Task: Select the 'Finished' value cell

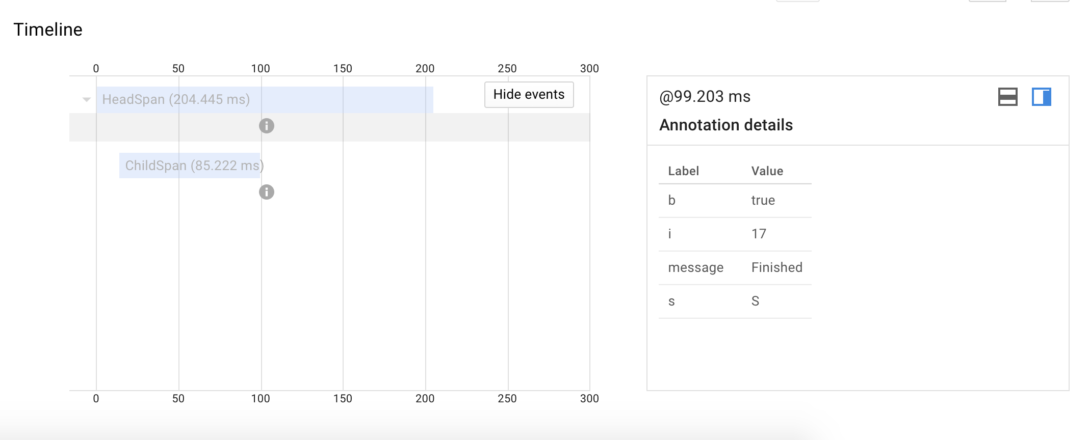Action: (x=777, y=268)
